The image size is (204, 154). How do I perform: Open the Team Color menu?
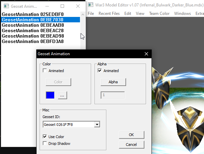coord(159,14)
